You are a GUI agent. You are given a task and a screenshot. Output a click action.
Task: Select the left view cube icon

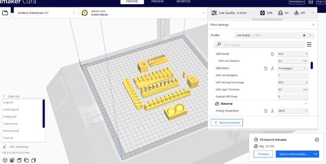coord(26,160)
